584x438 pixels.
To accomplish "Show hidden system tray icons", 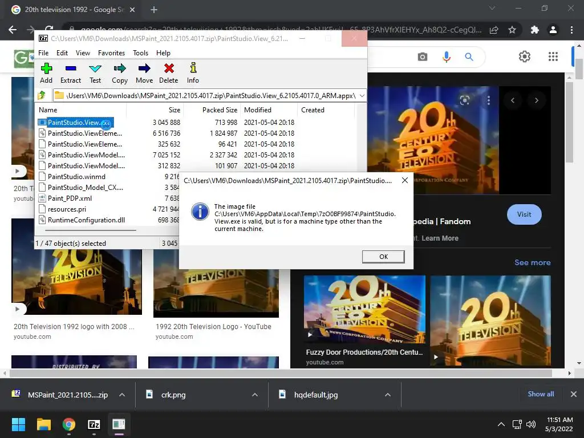I will click(501, 424).
